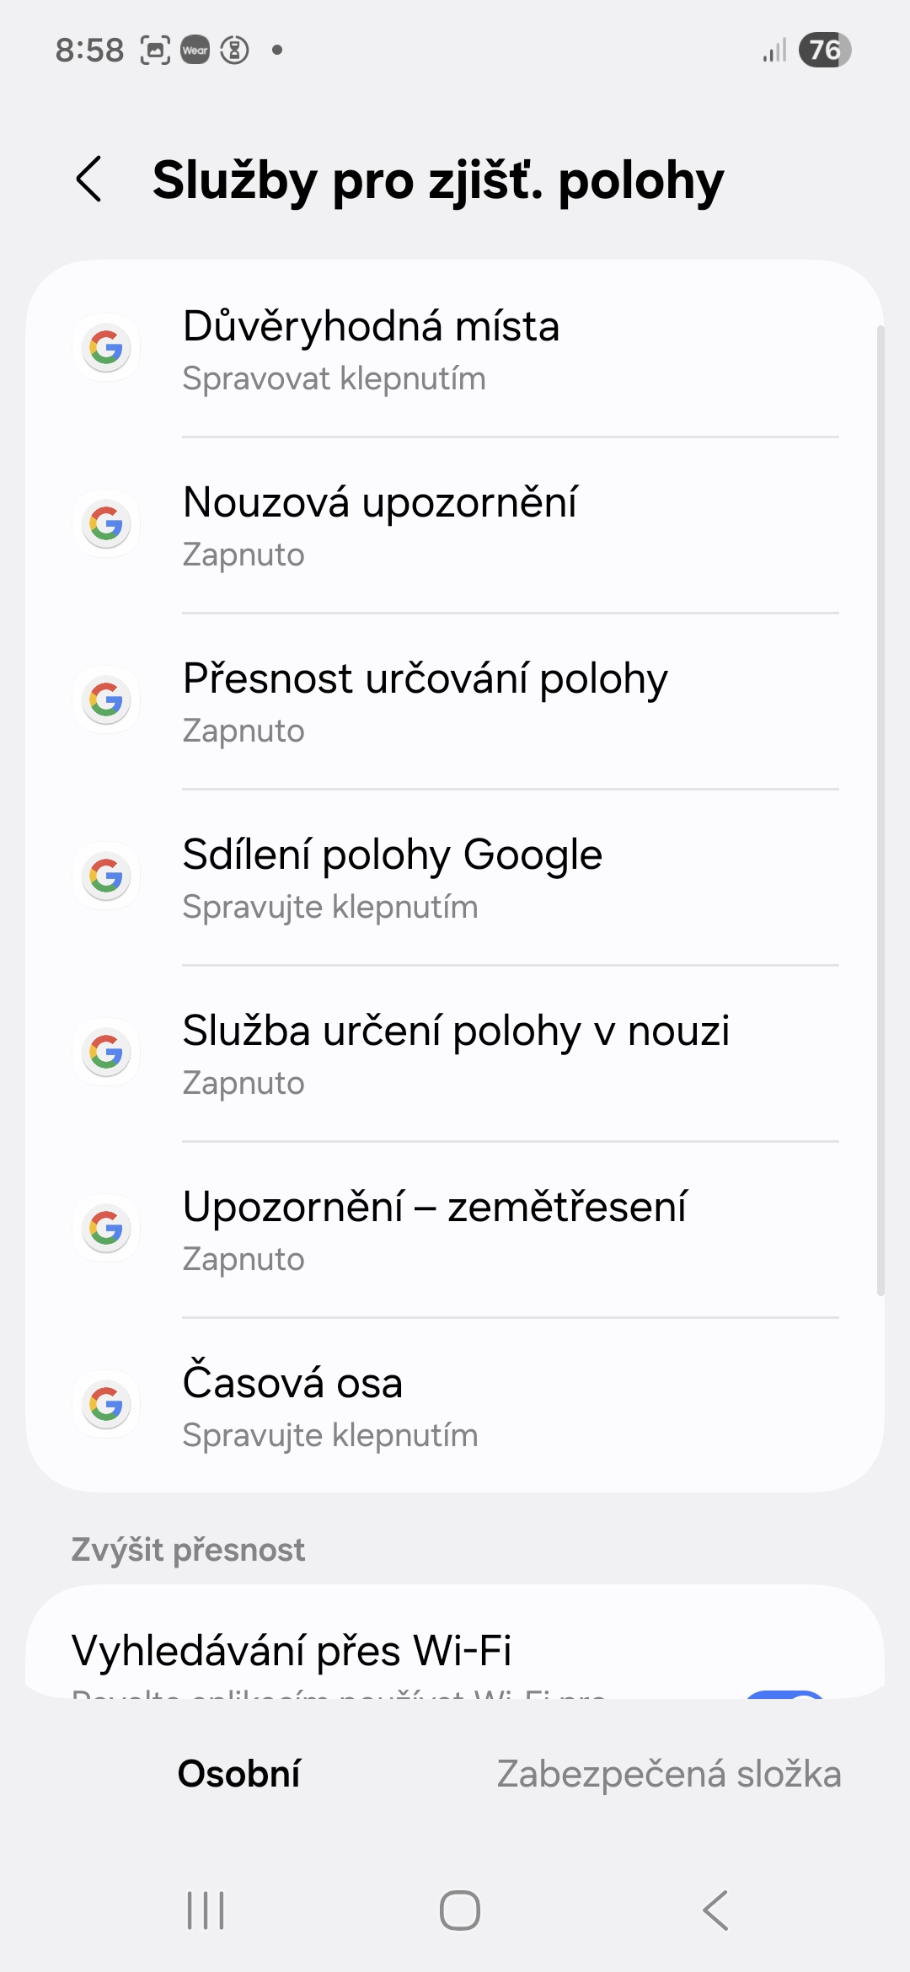
Task: Tap Google icon beside Upozornění – zemětřesení
Action: 106,1229
